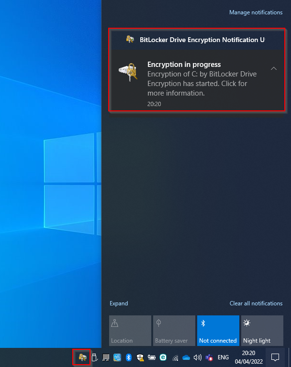
Task: Toggle Bluetooth 'Not connected' tile
Action: point(218,330)
